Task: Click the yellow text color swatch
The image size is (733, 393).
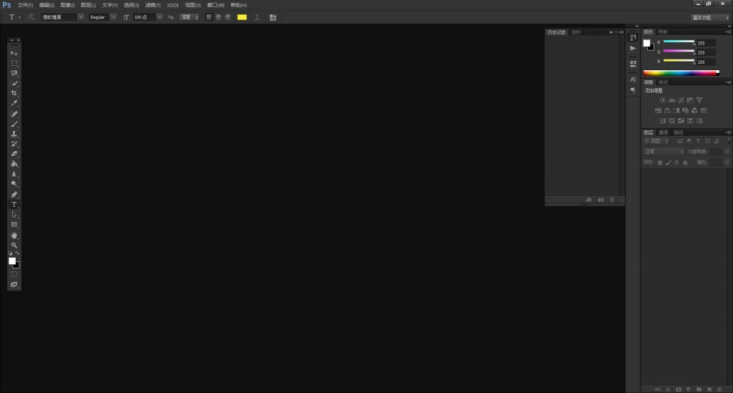Action: click(242, 17)
